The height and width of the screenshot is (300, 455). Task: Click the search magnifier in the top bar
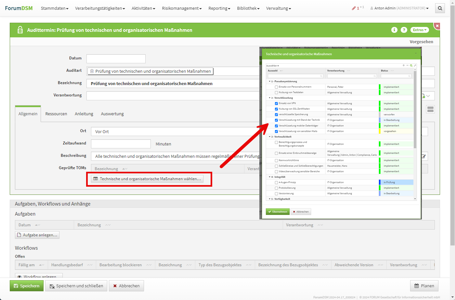click(x=440, y=8)
